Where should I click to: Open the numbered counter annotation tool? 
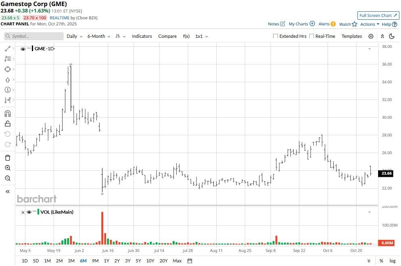point(8,90)
